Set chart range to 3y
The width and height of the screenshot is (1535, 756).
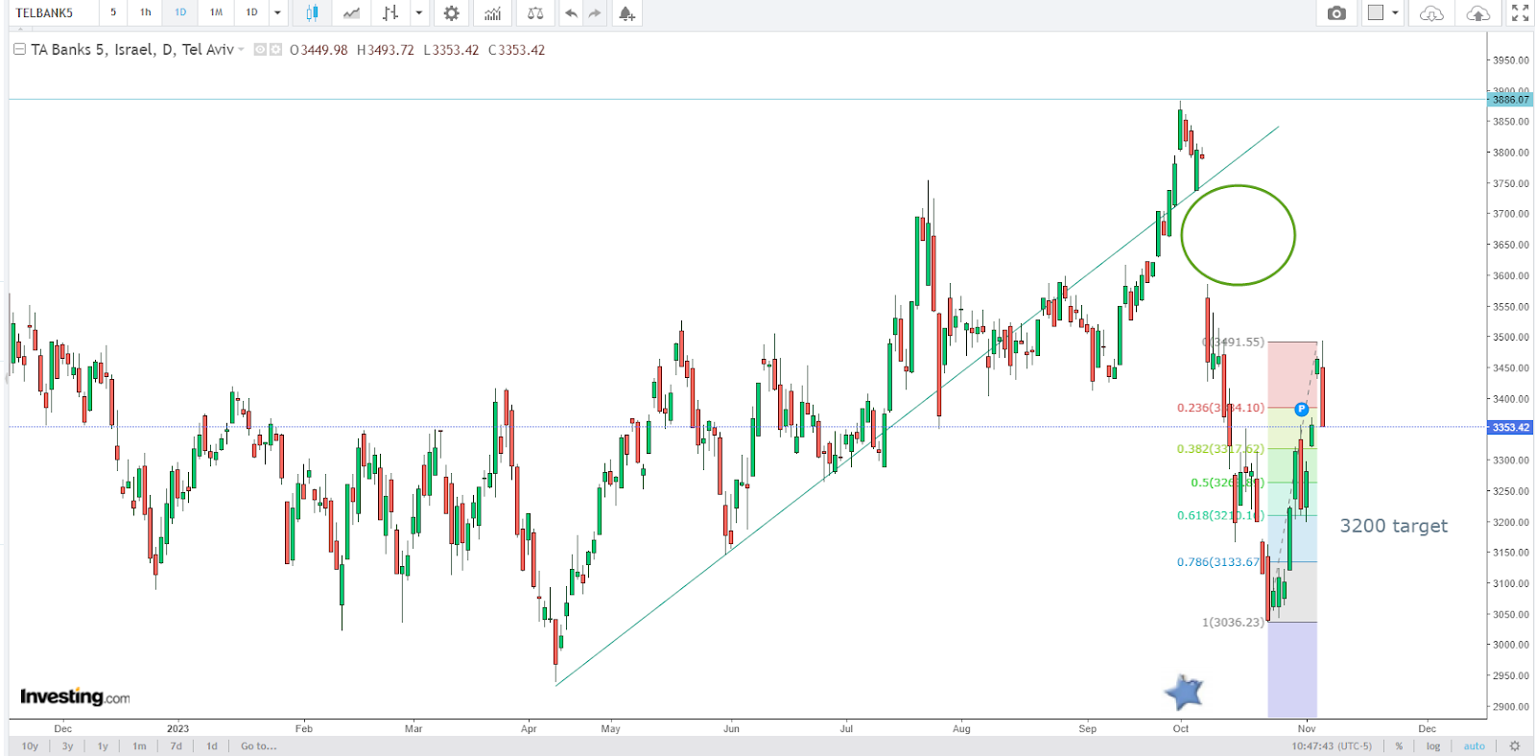coord(67,745)
